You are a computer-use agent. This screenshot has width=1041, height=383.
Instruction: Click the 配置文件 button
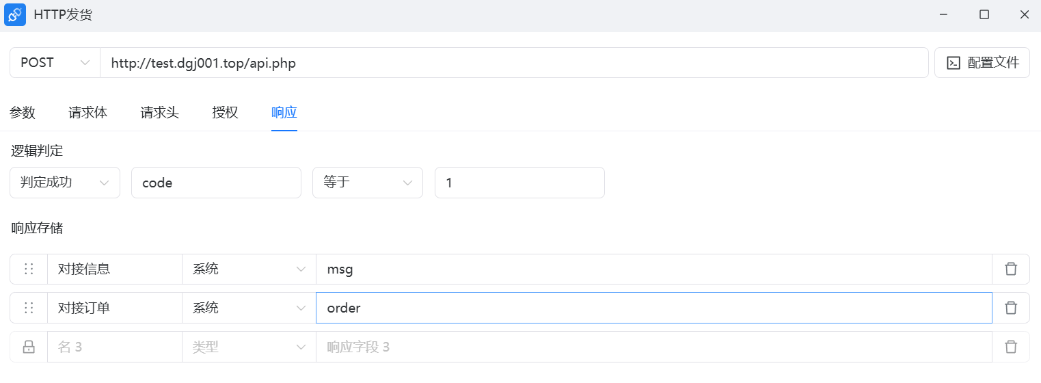click(982, 62)
